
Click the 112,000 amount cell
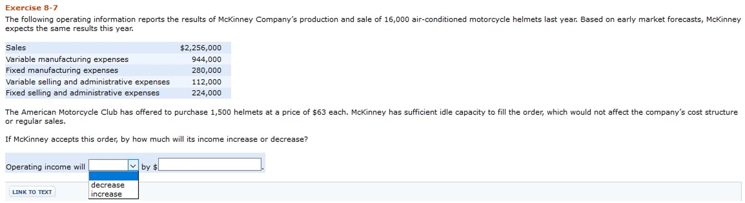206,82
